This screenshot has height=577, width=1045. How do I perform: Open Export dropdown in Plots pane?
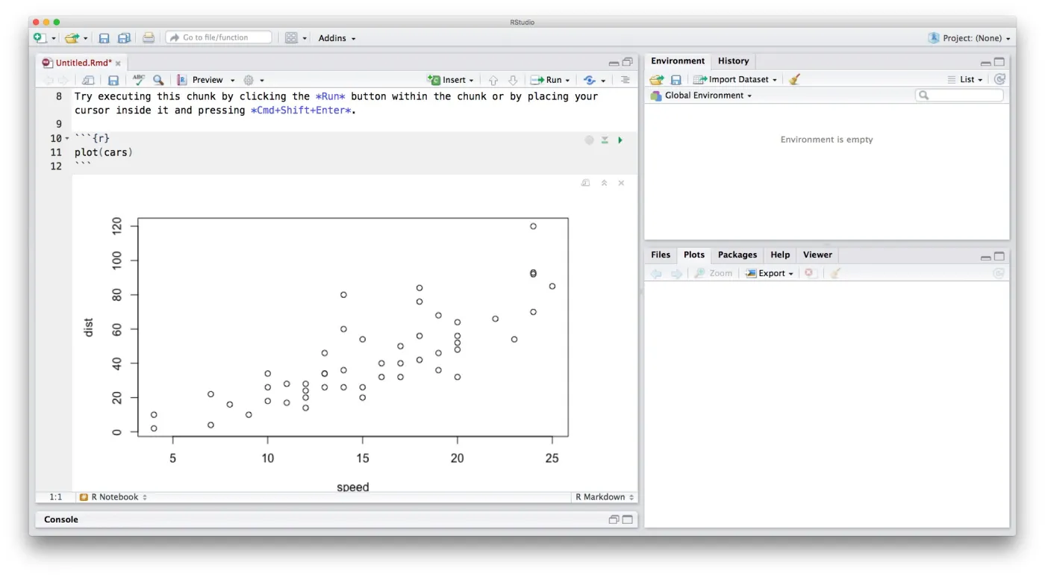(x=770, y=273)
